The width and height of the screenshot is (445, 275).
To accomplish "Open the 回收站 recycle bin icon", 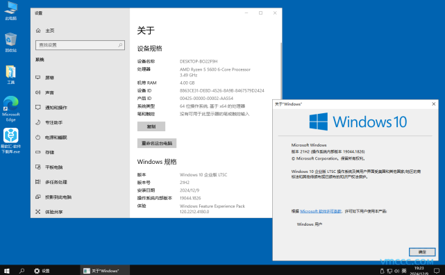I will 11,42.
